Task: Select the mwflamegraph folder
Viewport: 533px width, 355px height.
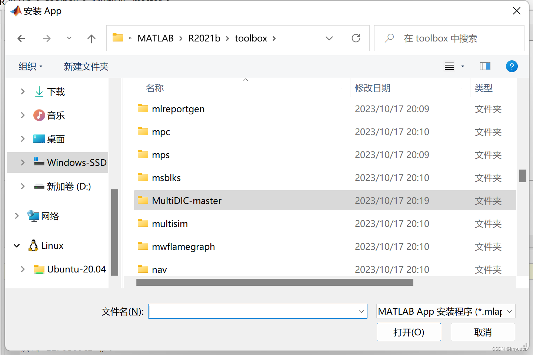Action: click(325, 247)
